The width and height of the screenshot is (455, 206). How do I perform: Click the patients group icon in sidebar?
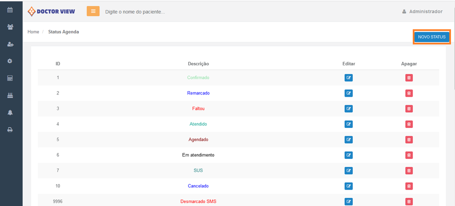[10, 27]
